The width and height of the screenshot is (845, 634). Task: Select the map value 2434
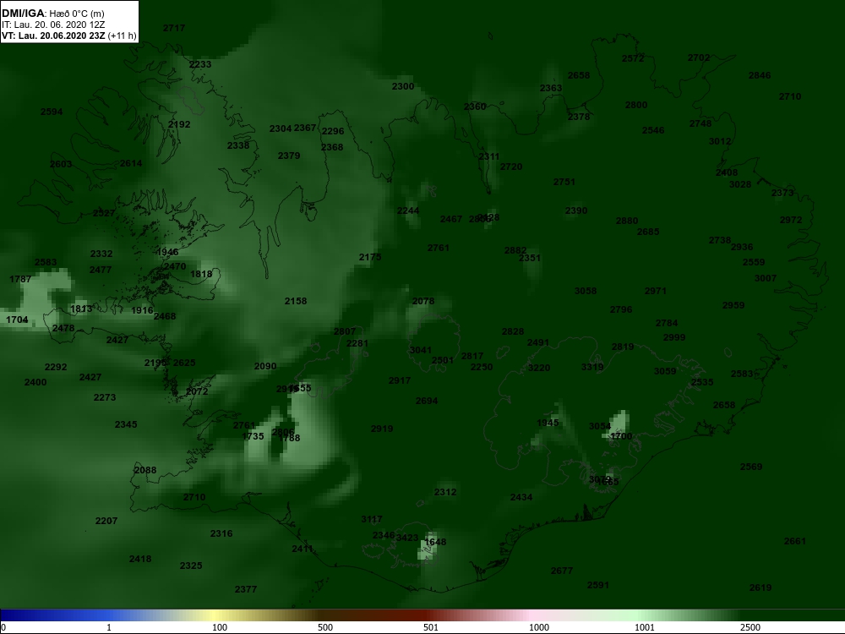[x=521, y=497]
